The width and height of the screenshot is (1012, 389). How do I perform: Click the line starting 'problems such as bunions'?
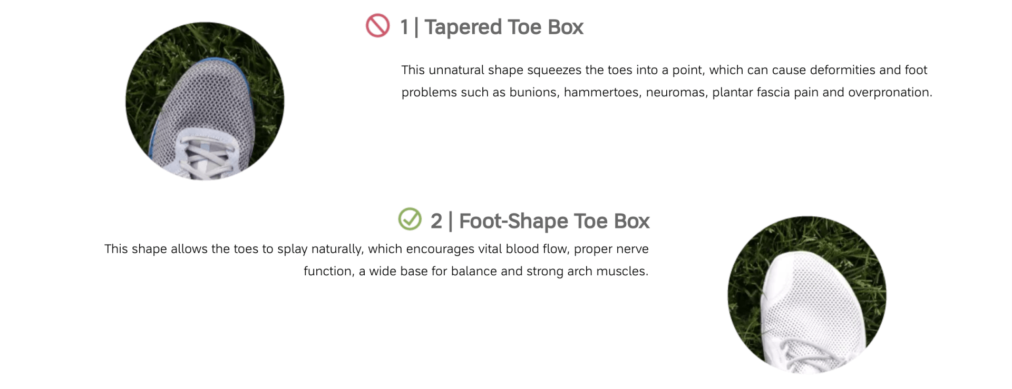(667, 92)
